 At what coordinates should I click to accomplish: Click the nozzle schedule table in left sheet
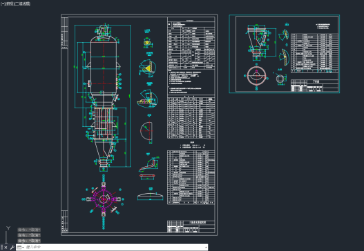pyautogui.click(x=191, y=117)
